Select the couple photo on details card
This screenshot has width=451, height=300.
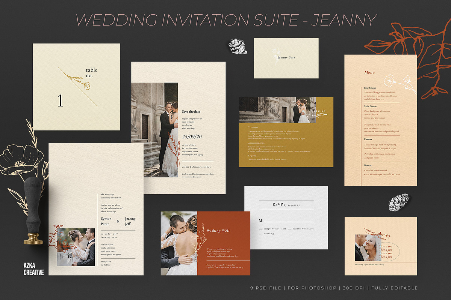tap(277, 110)
